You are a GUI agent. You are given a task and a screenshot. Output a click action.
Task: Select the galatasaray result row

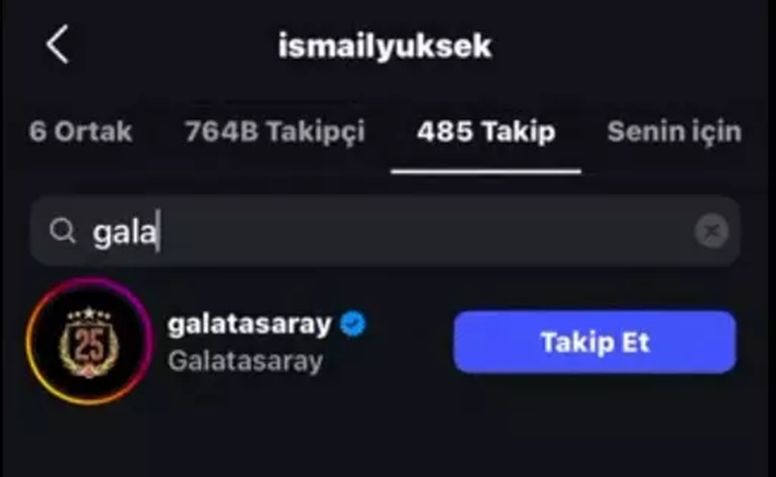pyautogui.click(x=385, y=342)
